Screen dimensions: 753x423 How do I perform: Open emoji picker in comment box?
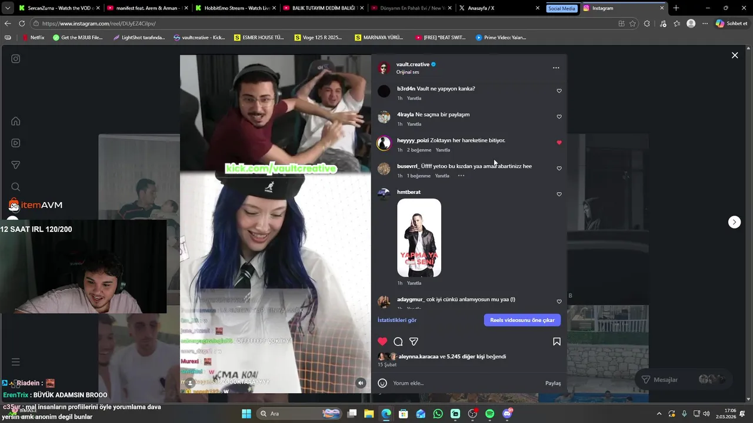(382, 383)
